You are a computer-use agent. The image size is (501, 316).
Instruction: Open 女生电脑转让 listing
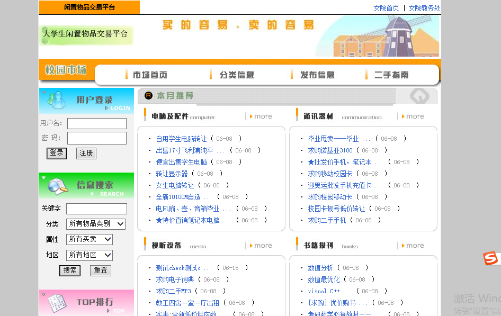[x=175, y=185]
